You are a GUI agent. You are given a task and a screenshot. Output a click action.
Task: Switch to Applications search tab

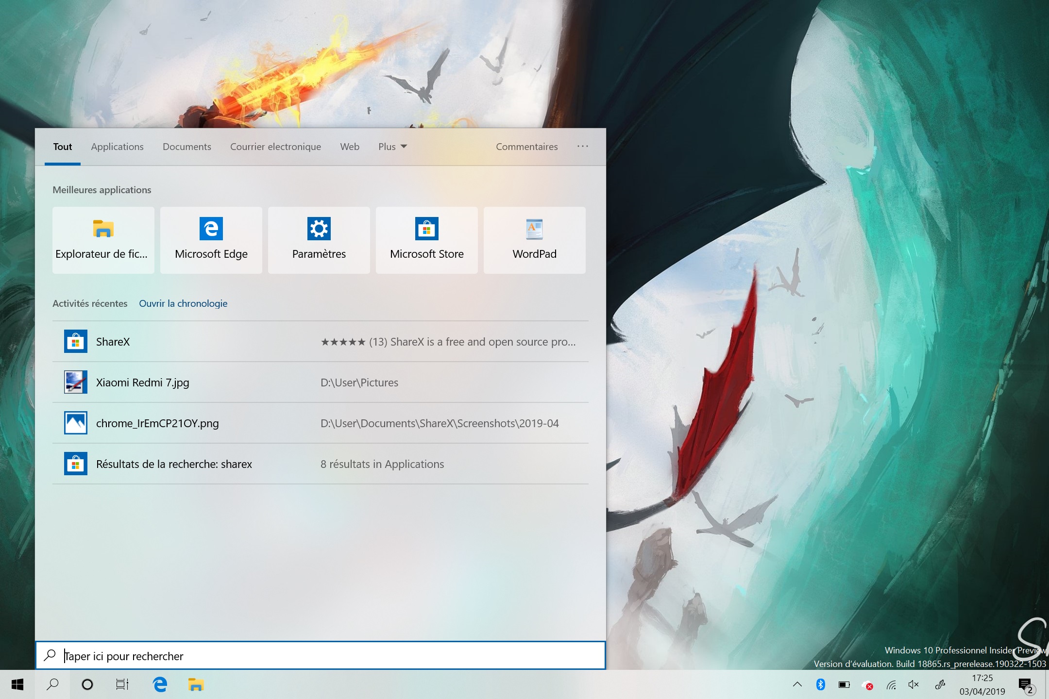click(117, 146)
